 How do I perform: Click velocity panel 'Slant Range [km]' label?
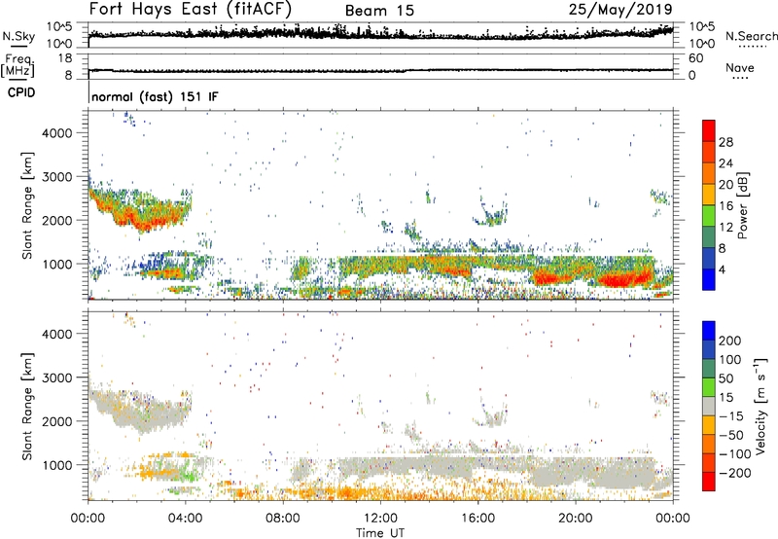(x=27, y=407)
